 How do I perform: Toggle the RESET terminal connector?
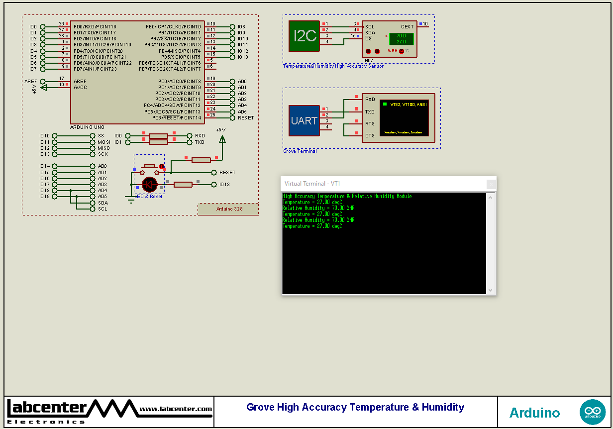coord(213,172)
